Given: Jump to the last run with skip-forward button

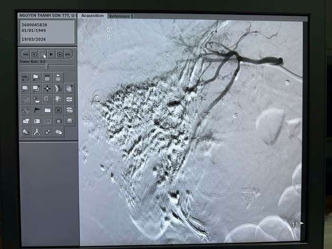Looking at the screenshot, I should pyautogui.click(x=69, y=54).
